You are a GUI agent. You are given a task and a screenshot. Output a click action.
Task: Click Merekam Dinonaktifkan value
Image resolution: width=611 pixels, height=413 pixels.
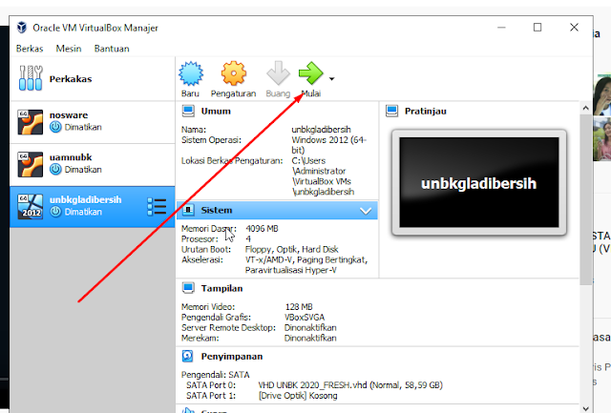pyautogui.click(x=310, y=338)
